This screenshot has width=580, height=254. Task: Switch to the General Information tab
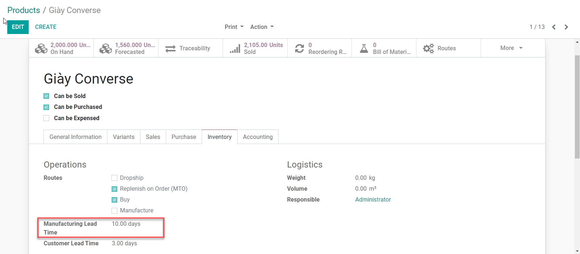[x=75, y=137]
